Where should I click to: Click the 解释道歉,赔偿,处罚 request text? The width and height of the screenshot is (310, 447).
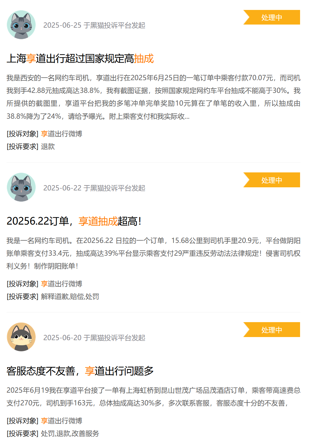[70, 297]
